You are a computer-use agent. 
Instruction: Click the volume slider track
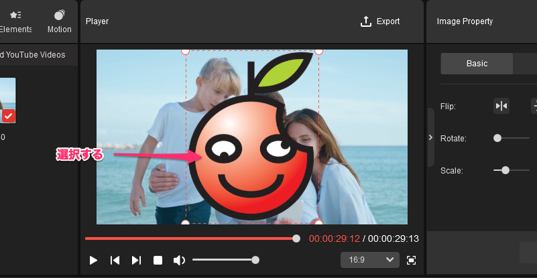point(223,260)
